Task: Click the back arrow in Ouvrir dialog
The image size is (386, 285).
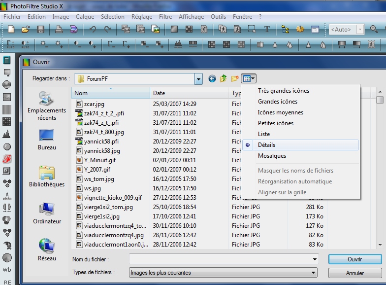Action: coord(212,79)
